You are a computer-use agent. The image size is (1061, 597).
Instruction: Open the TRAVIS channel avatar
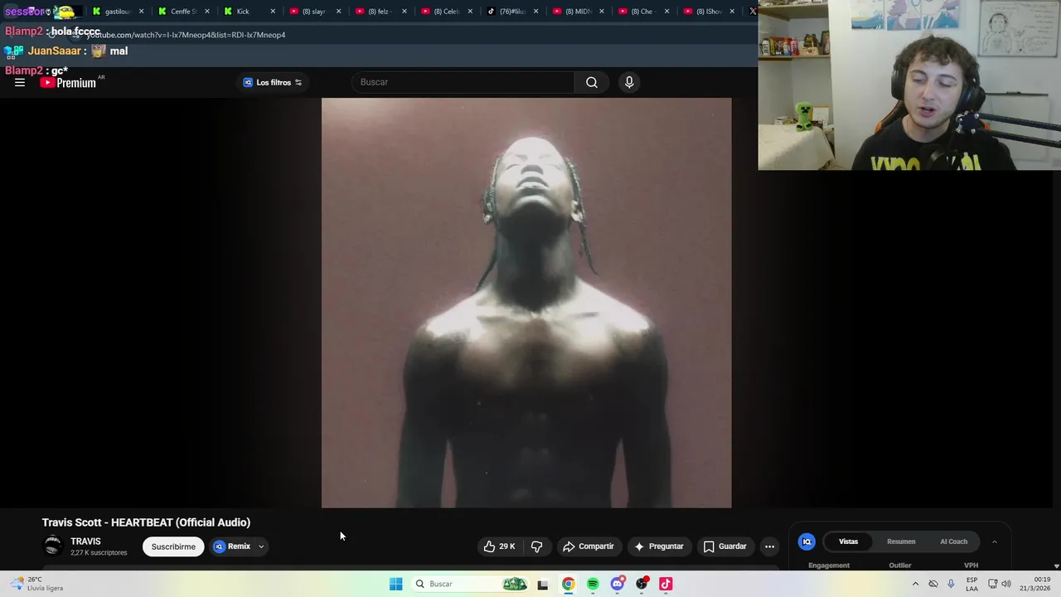pyautogui.click(x=53, y=546)
